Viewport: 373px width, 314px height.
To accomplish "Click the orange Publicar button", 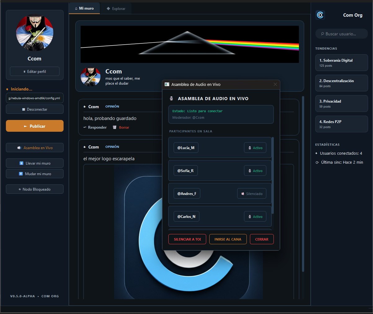I will click(x=35, y=126).
